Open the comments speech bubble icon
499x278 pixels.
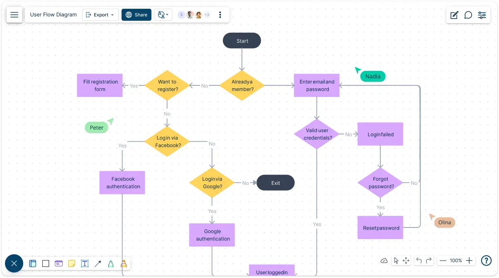pyautogui.click(x=468, y=15)
